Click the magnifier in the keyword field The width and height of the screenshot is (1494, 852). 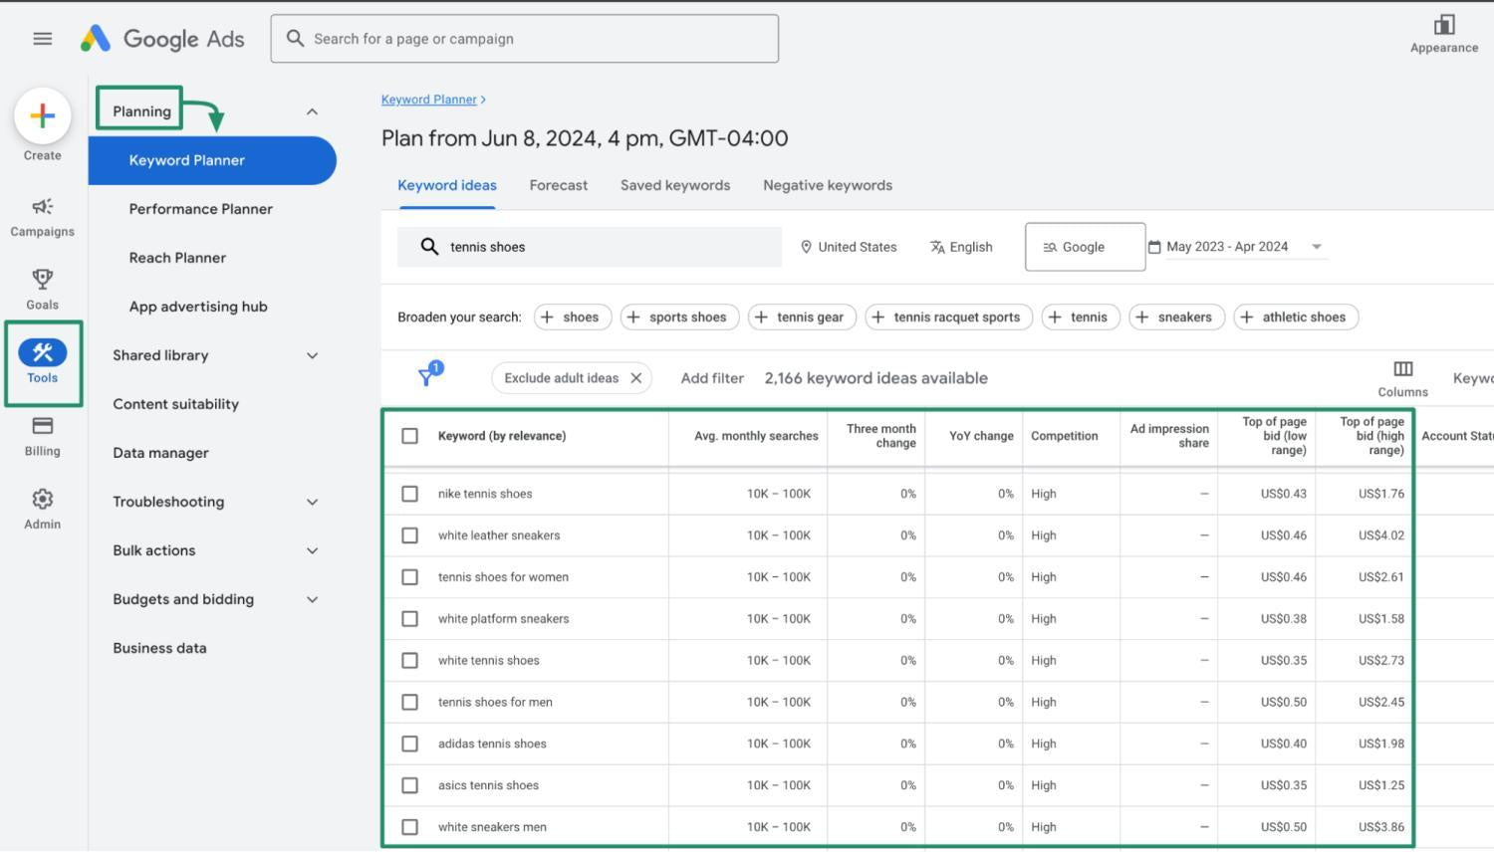429,247
